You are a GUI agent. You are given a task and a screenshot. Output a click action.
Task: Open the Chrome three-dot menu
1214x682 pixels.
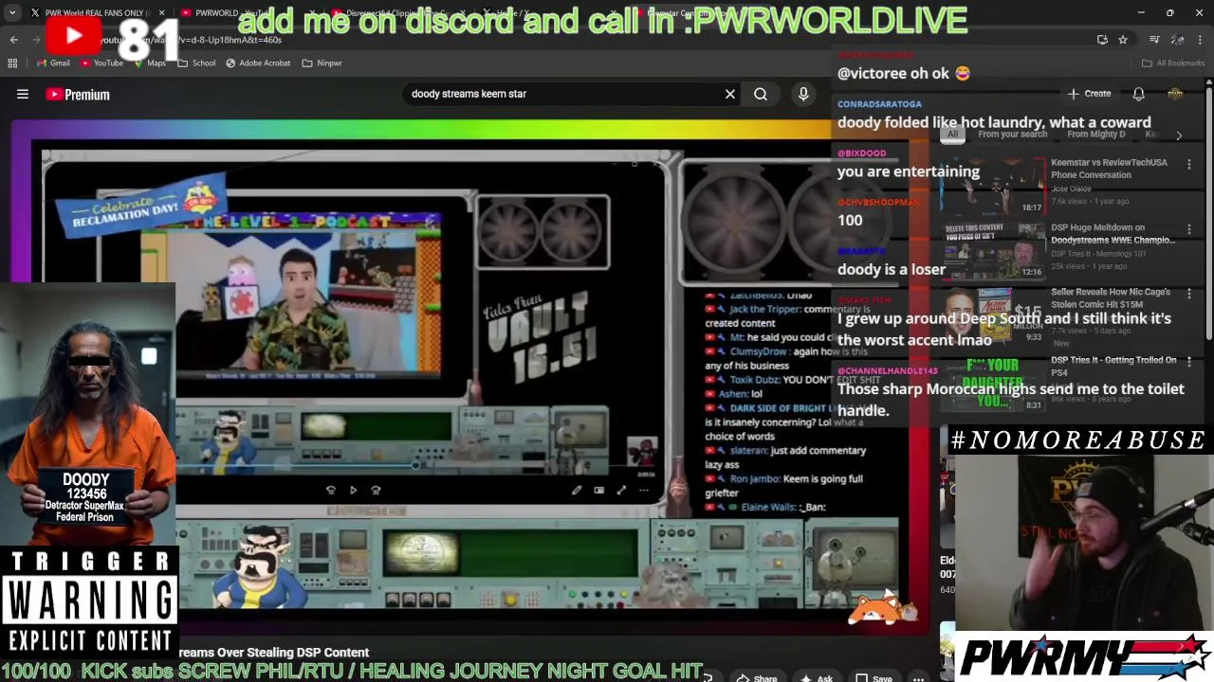tap(1201, 40)
